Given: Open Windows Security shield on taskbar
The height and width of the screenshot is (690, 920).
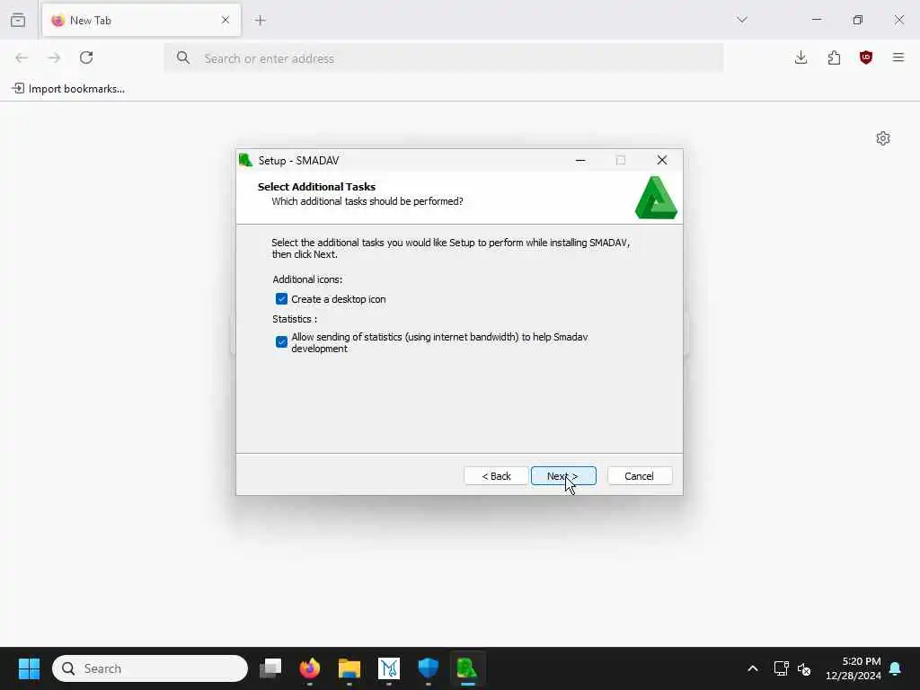Looking at the screenshot, I should (429, 668).
